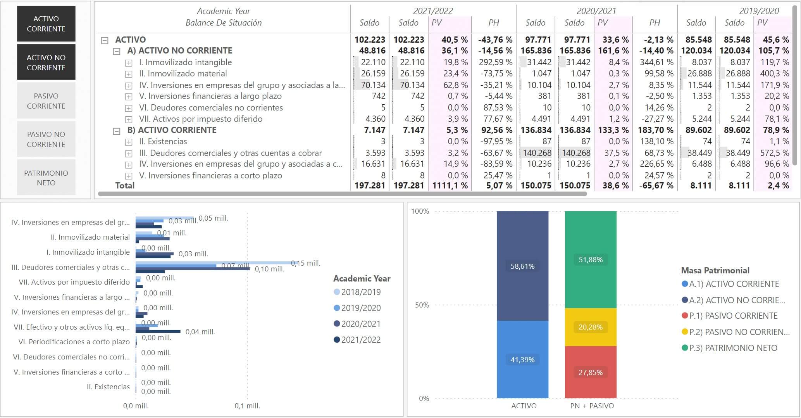Click the Total row label
This screenshot has height=418, width=801.
coord(125,186)
